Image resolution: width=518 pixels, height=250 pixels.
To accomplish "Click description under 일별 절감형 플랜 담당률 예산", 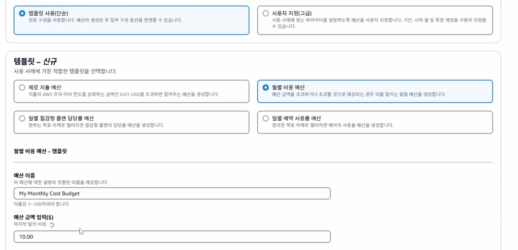I will tap(96, 125).
